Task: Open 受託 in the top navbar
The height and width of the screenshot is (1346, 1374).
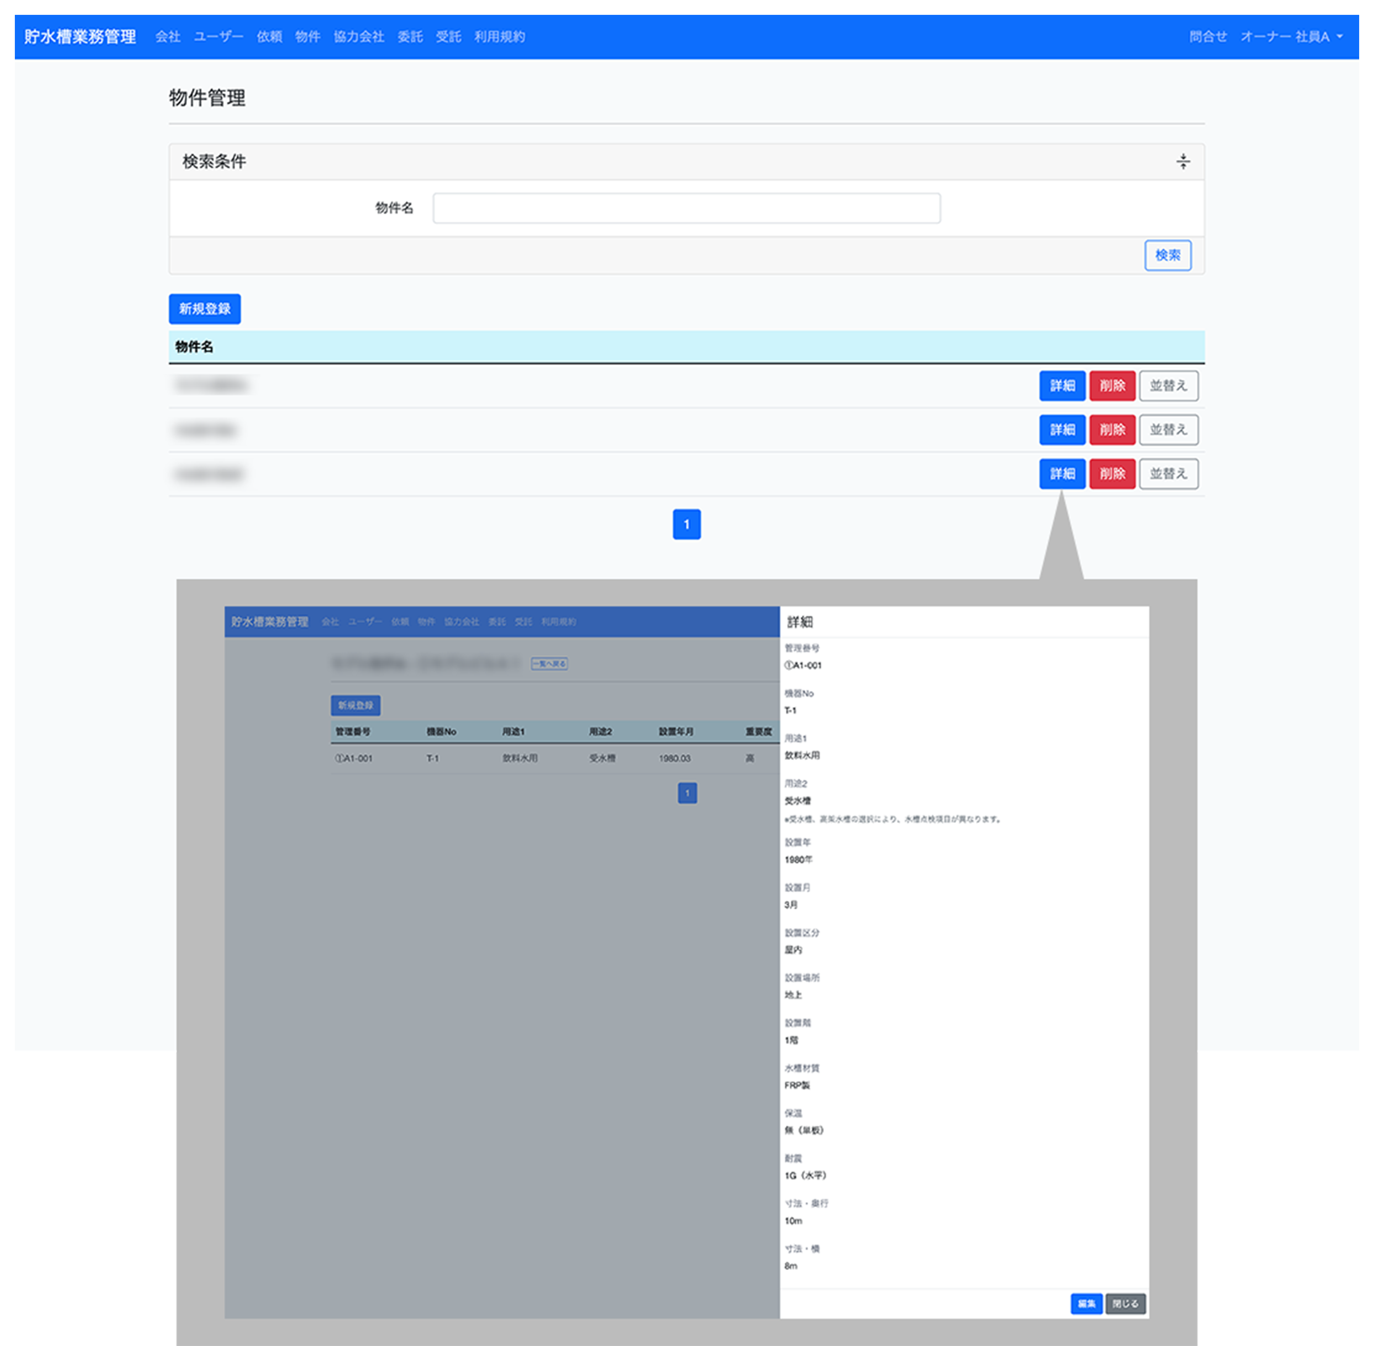Action: pos(448,37)
